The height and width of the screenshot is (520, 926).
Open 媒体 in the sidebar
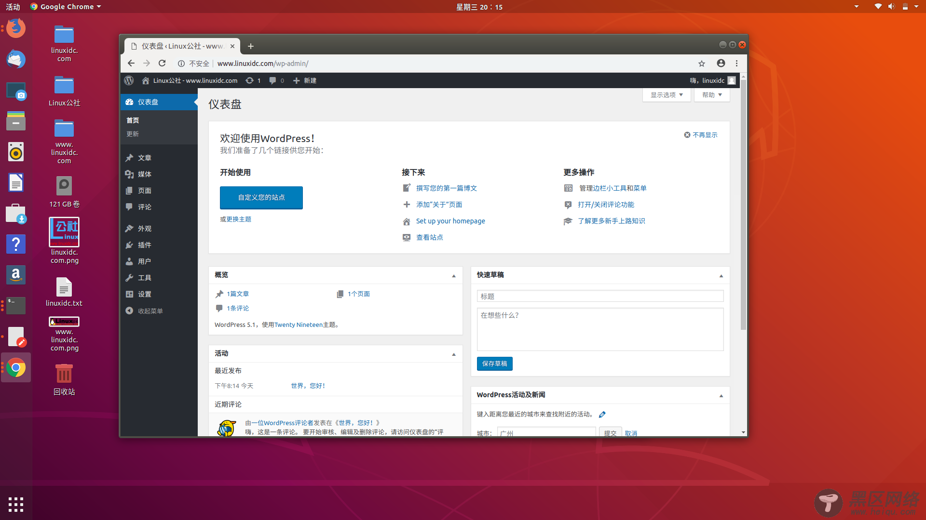tap(159, 174)
